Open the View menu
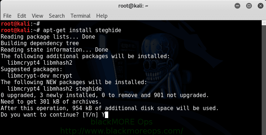 pos(37,16)
